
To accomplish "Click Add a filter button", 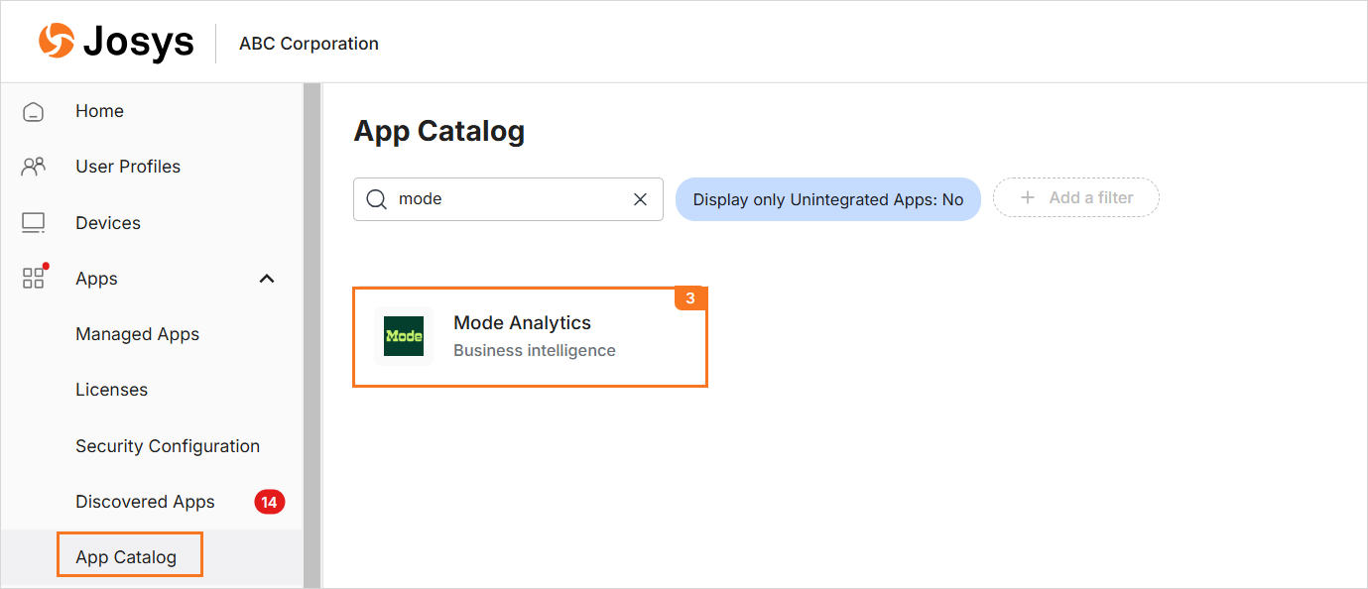I will 1076,197.
